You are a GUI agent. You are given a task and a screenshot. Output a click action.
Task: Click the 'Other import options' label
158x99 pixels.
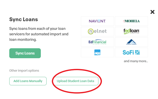point(24,71)
